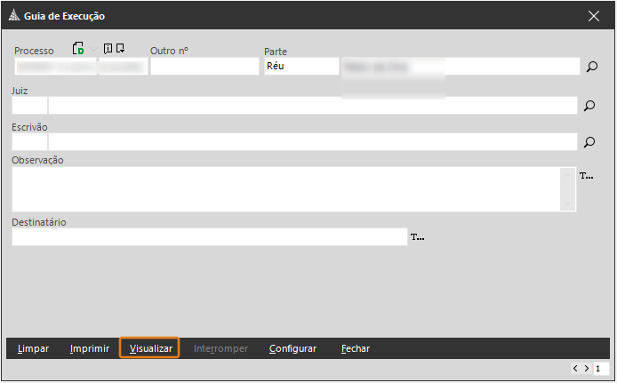Click the Escrivão name field
Viewport: 617px width, 383px height.
pos(312,142)
